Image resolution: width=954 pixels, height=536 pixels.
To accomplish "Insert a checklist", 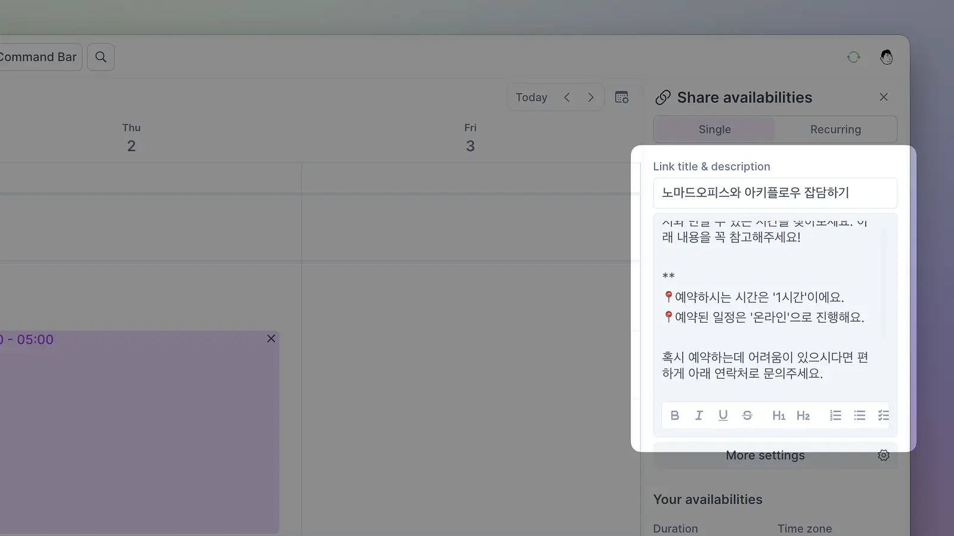I will (883, 416).
